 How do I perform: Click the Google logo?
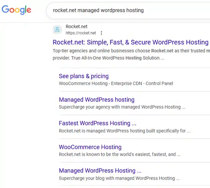coord(16,10)
